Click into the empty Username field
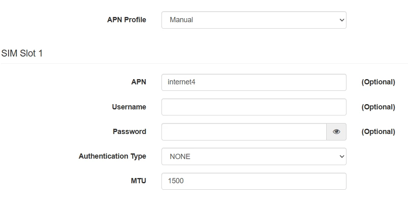 253,107
